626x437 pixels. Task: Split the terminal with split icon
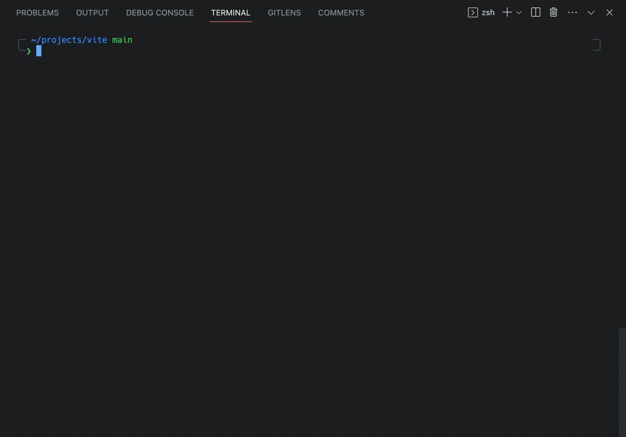[x=536, y=12]
